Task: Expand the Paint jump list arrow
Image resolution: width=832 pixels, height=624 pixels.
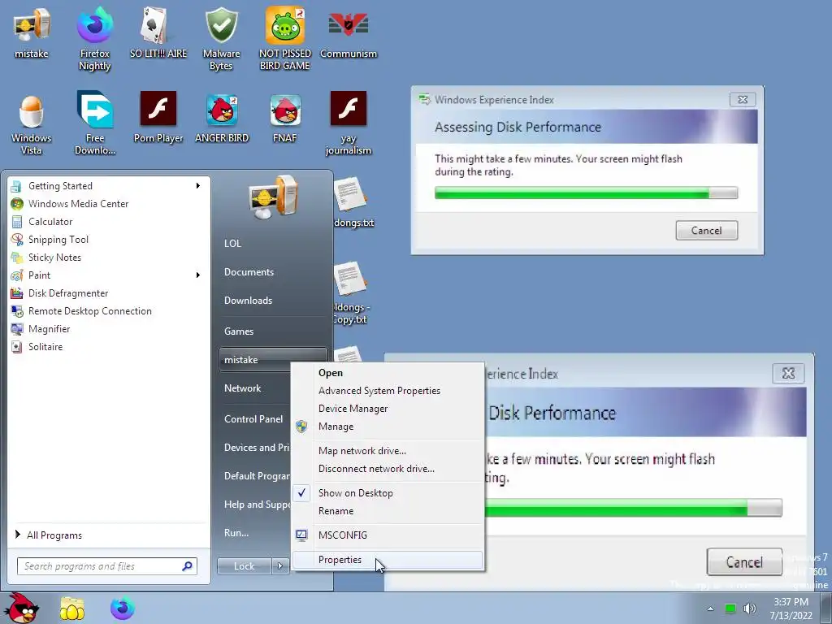Action: coord(198,275)
